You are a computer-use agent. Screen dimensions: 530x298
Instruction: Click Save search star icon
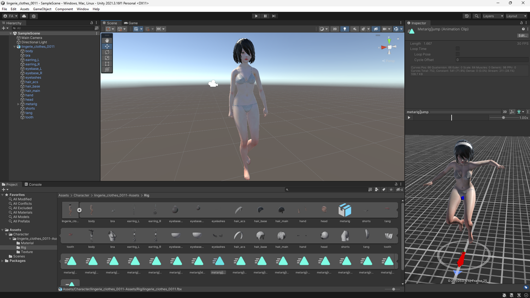click(391, 190)
